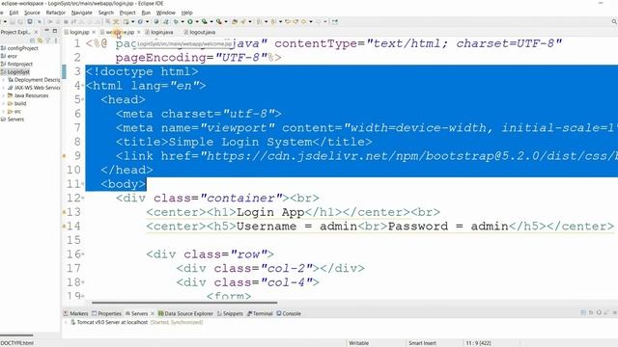Click the Open Perspective icon in toolbar
Screen dimensions: 618x347
point(335,21)
